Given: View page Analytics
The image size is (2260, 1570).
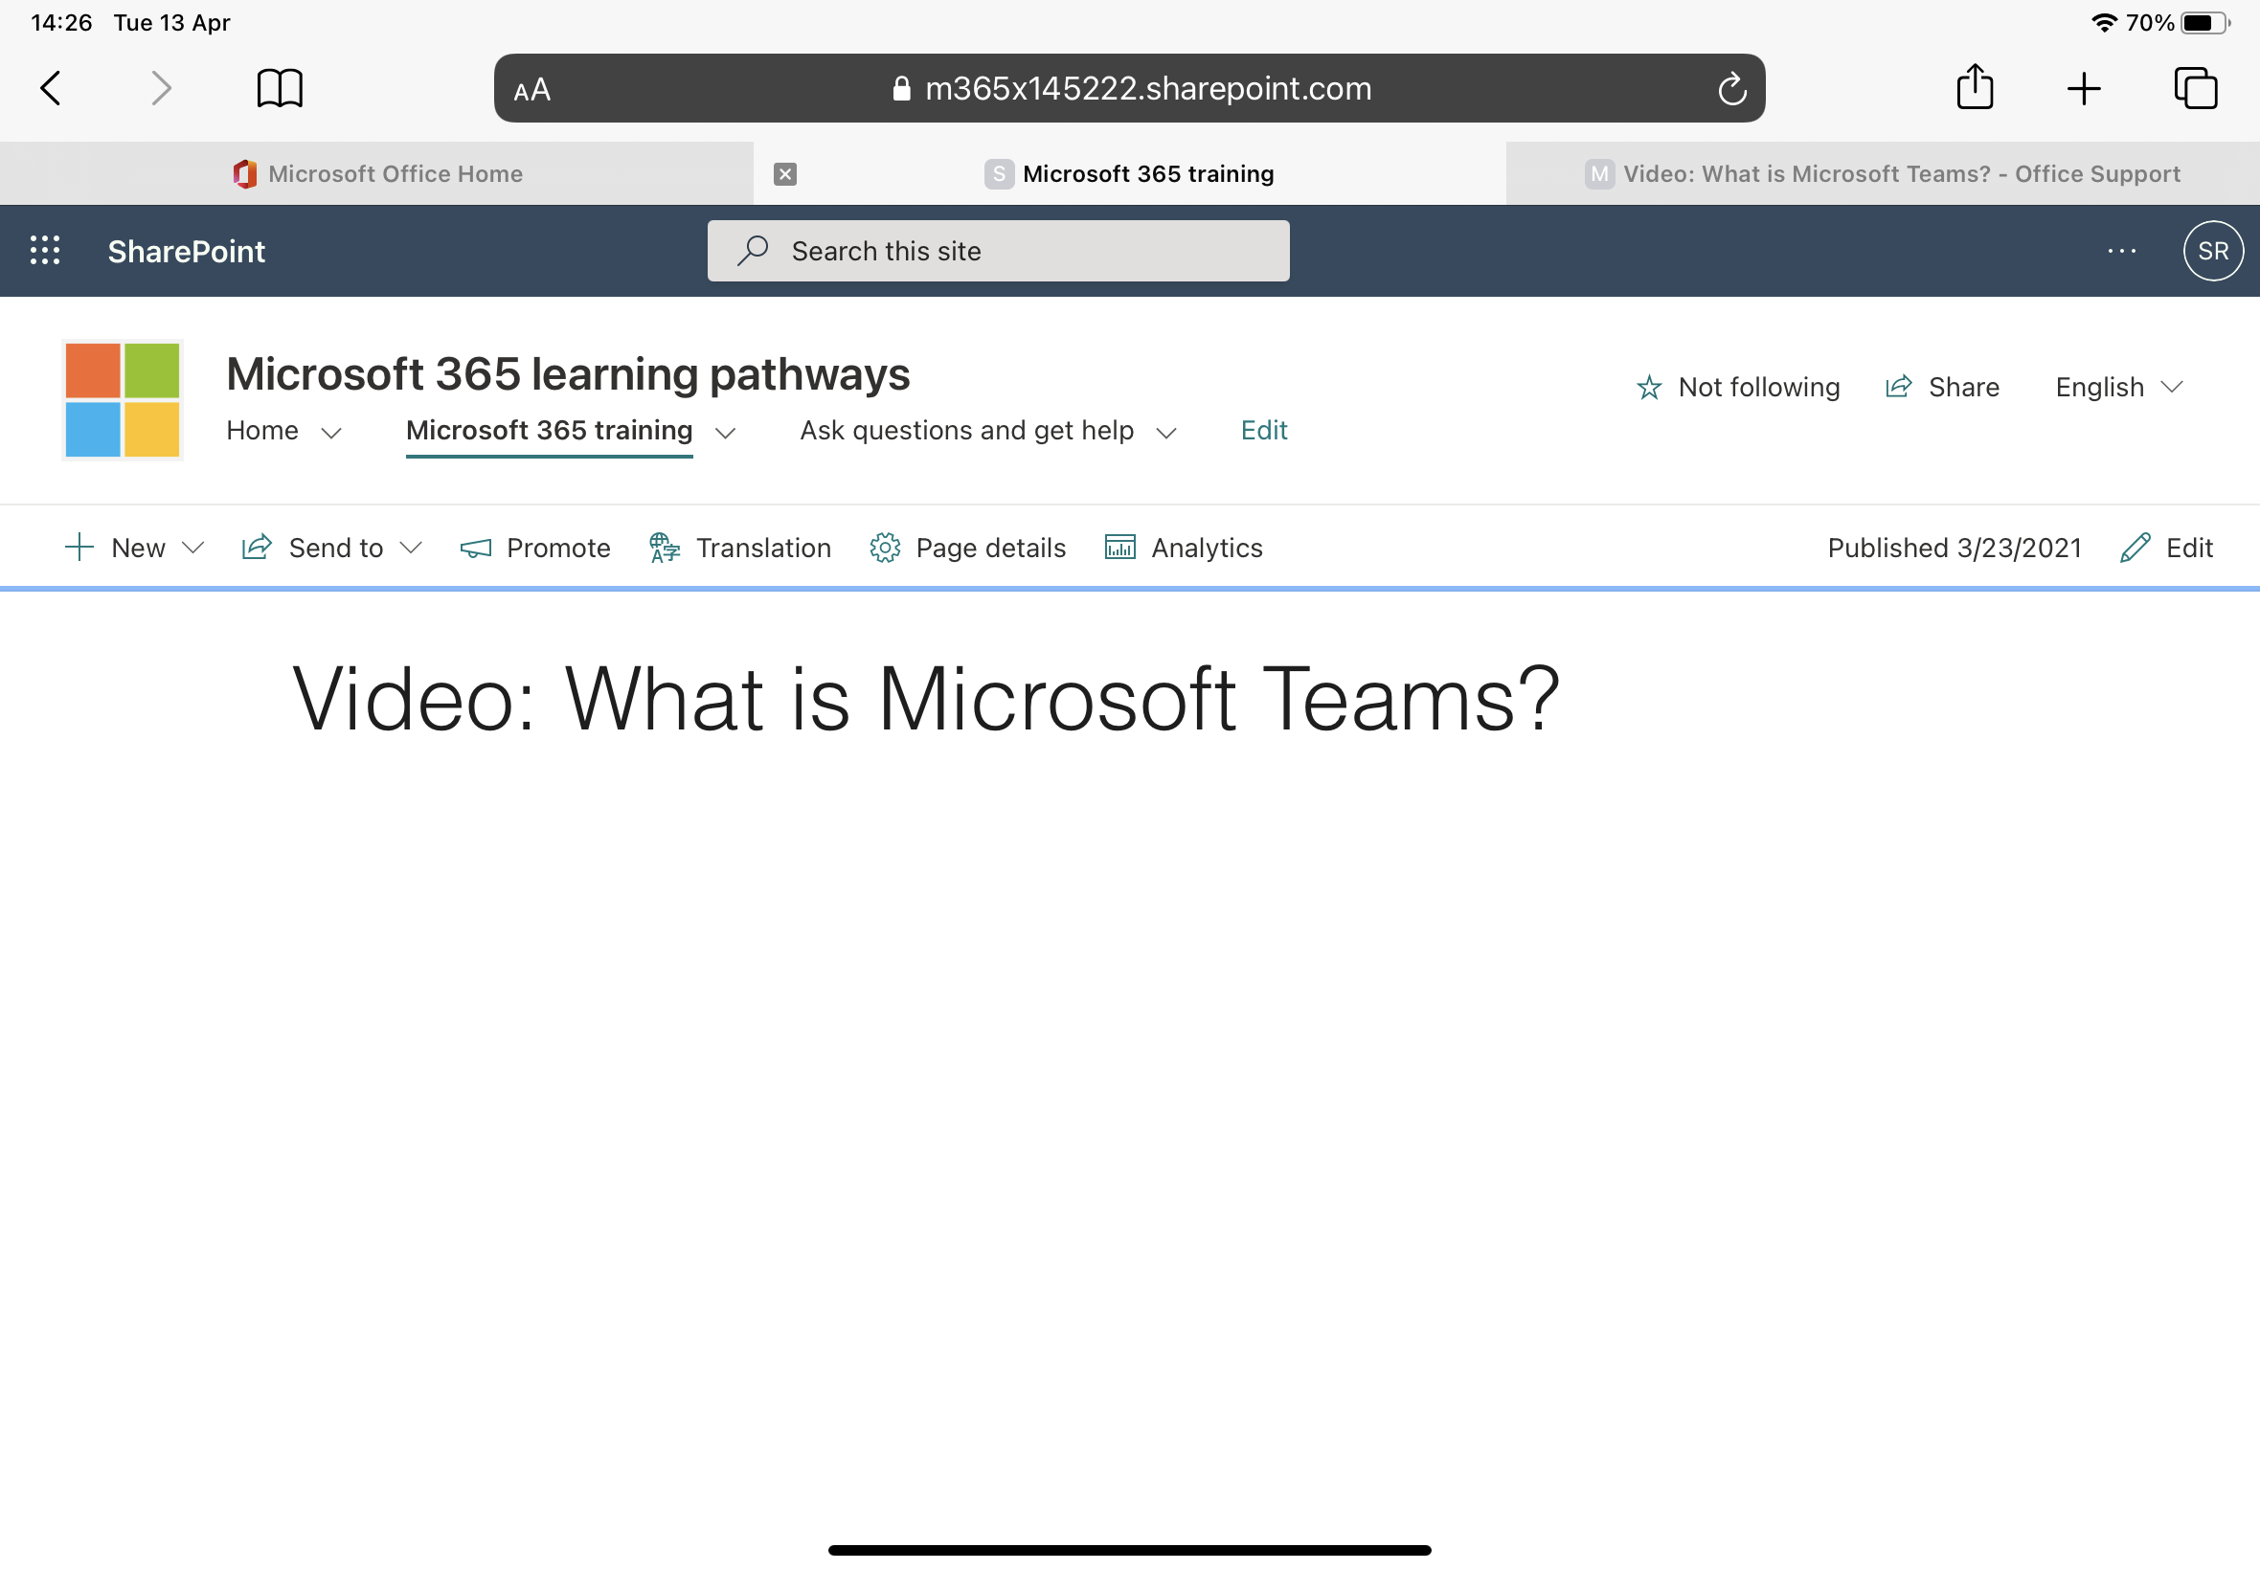Looking at the screenshot, I should click(1184, 548).
